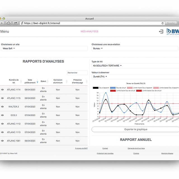Screen dimensions: 179x179
Task: Click the logout icon beside the BWT logo
Action: click(161, 32)
